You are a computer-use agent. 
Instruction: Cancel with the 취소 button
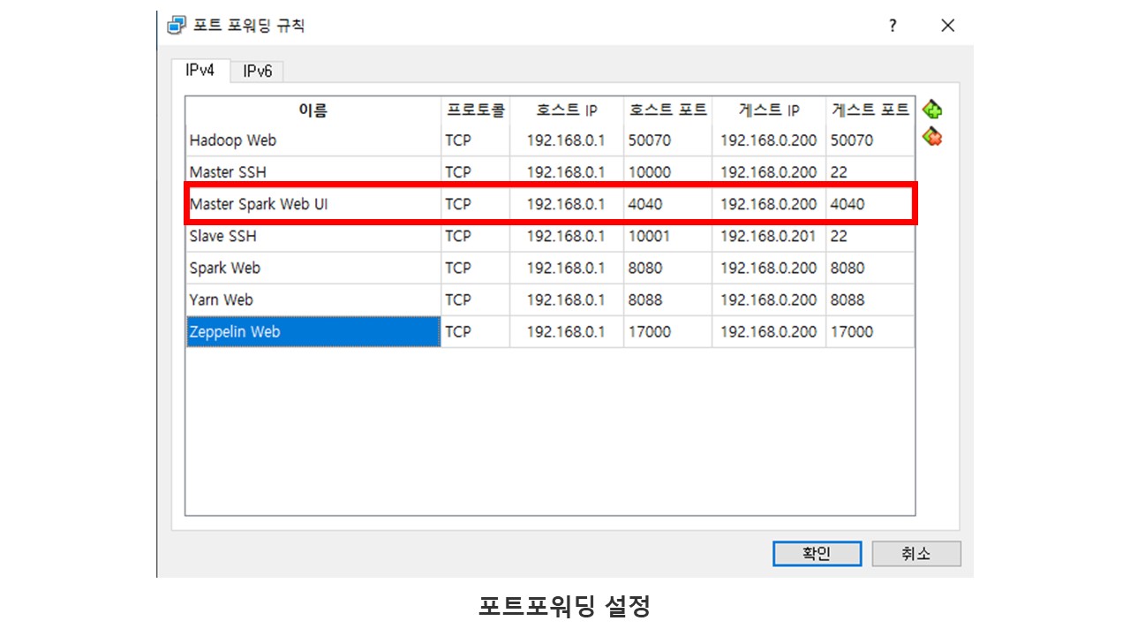click(x=916, y=554)
